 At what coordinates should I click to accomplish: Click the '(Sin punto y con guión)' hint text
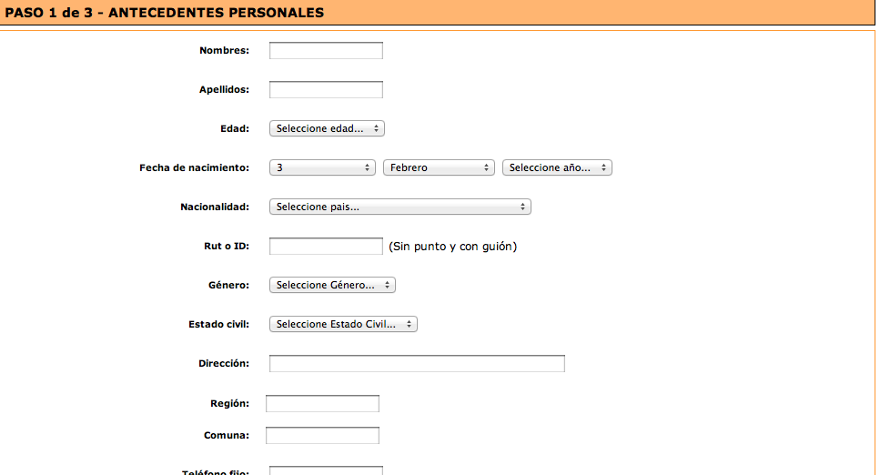(452, 247)
